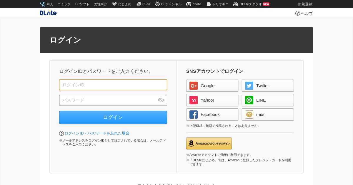Image resolution: width=353 pixels, height=185 pixels.
Task: Click the ログインID input field
Action: (x=113, y=85)
